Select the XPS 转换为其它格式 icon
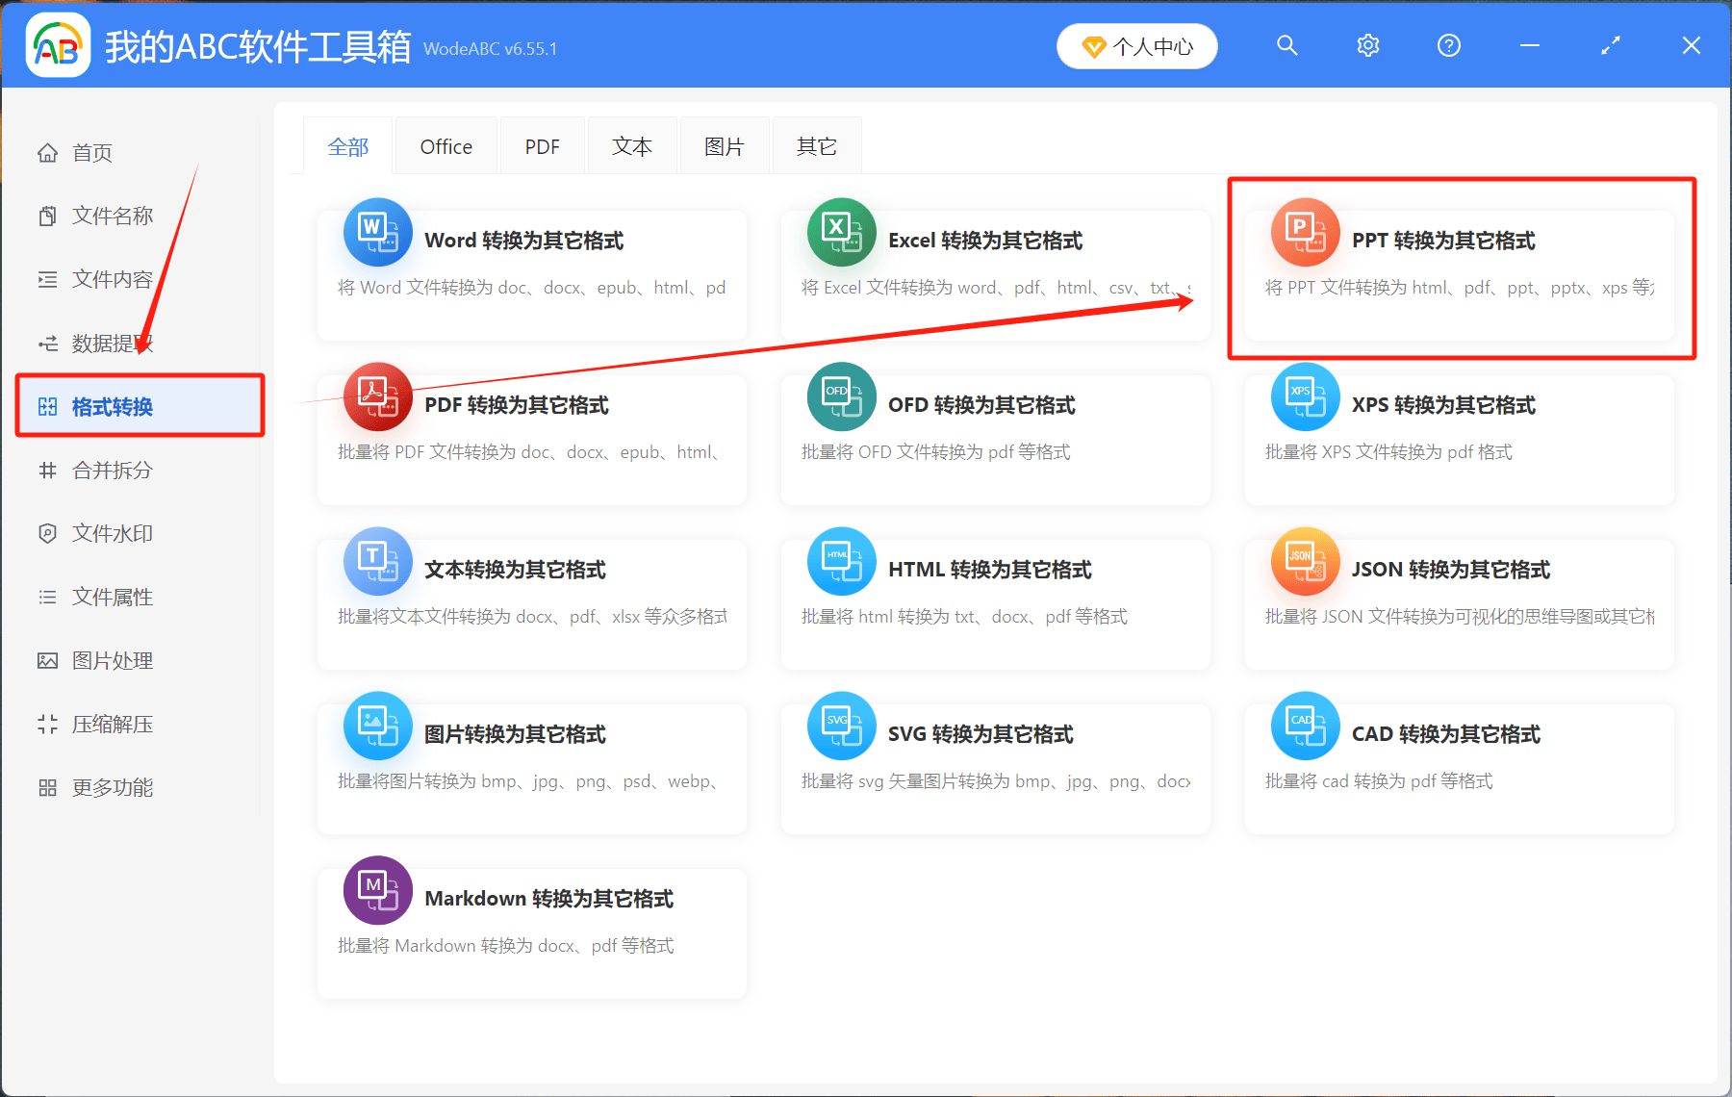Screen dimensions: 1732x1097 tap(1305, 397)
